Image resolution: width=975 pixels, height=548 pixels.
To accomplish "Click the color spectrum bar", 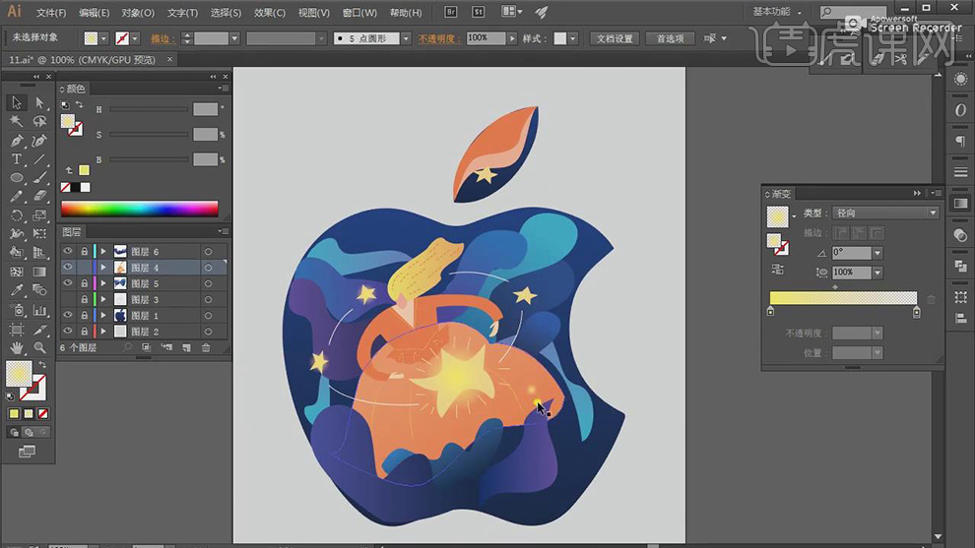I will point(140,209).
